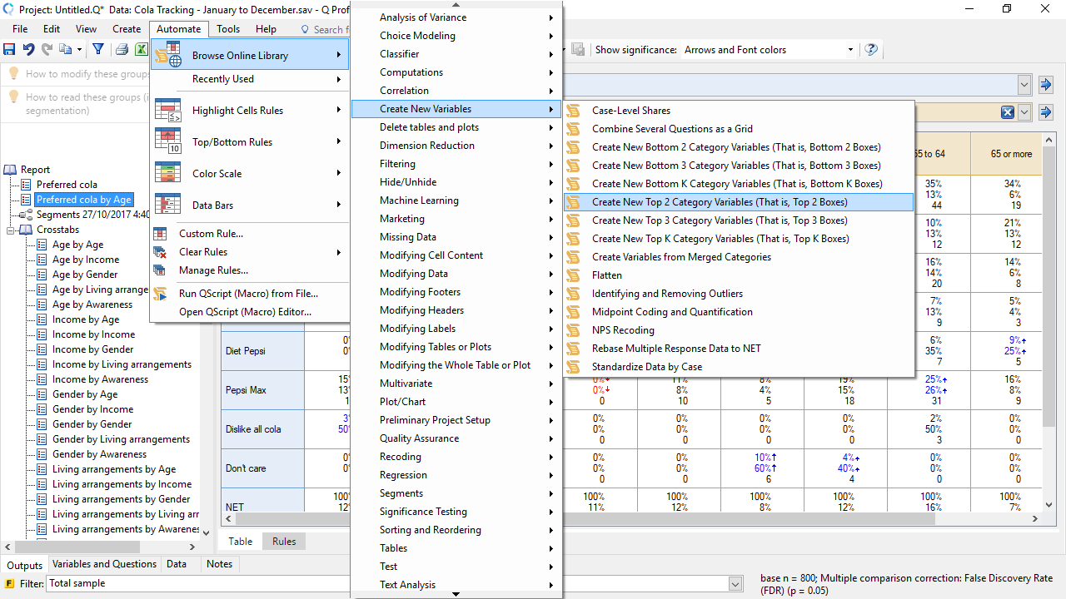Choose NPS Recoding from the submenu
1066x599 pixels.
[x=623, y=330]
